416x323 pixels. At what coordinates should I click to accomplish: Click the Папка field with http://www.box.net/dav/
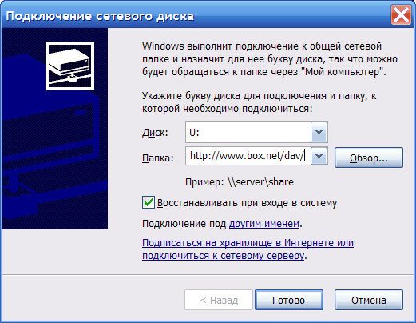(248, 156)
